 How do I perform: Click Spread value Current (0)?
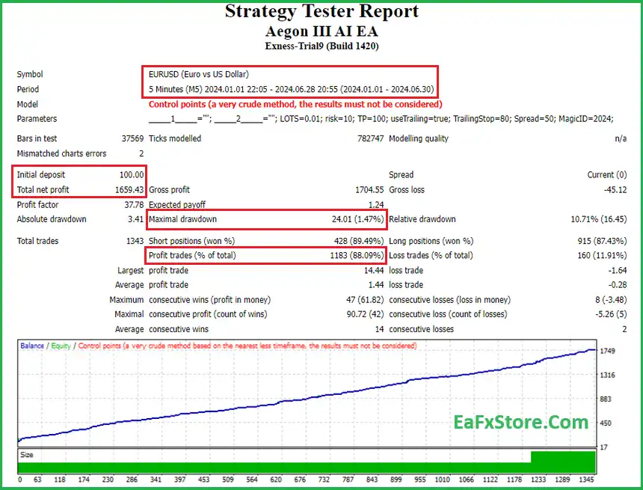607,175
